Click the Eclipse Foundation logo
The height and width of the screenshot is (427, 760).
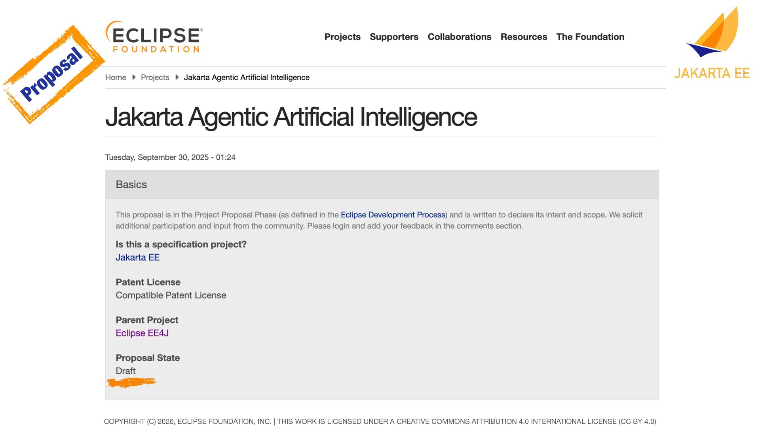(154, 37)
